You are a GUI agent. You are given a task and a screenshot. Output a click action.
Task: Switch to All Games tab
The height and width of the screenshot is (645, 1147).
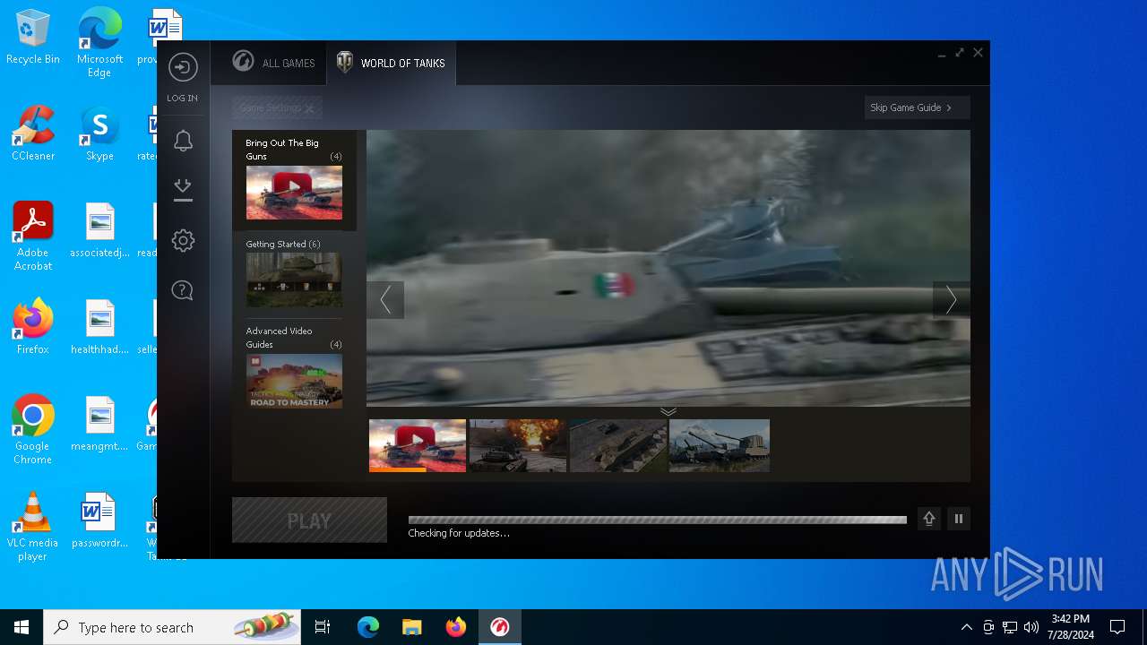pos(273,63)
